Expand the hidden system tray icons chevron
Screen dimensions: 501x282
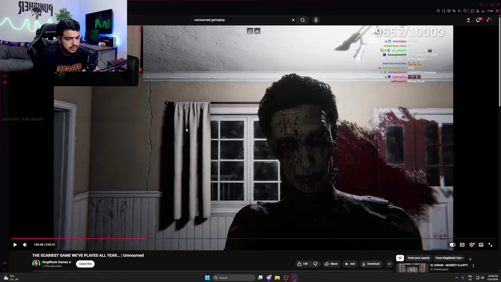(456, 278)
